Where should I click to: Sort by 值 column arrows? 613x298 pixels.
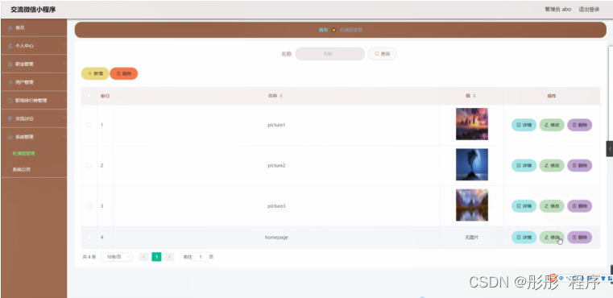point(474,96)
